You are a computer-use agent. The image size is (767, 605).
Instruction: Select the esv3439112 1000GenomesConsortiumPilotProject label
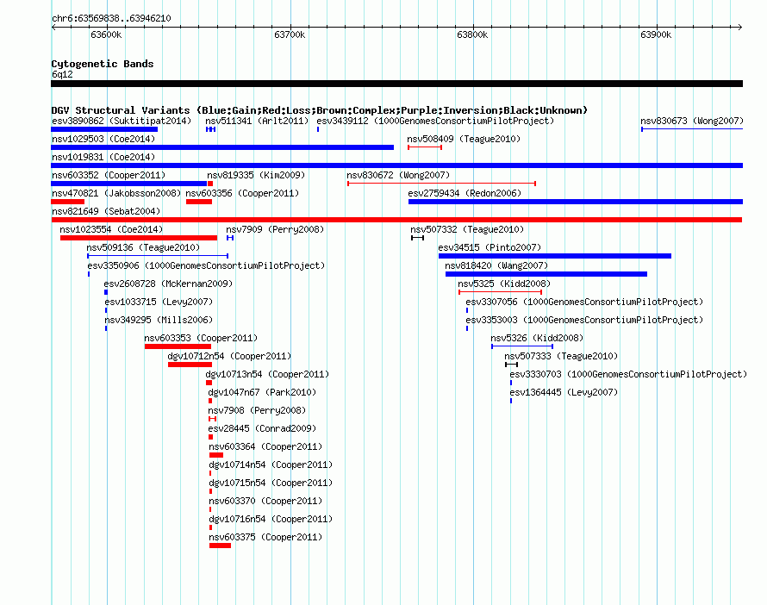[435, 121]
